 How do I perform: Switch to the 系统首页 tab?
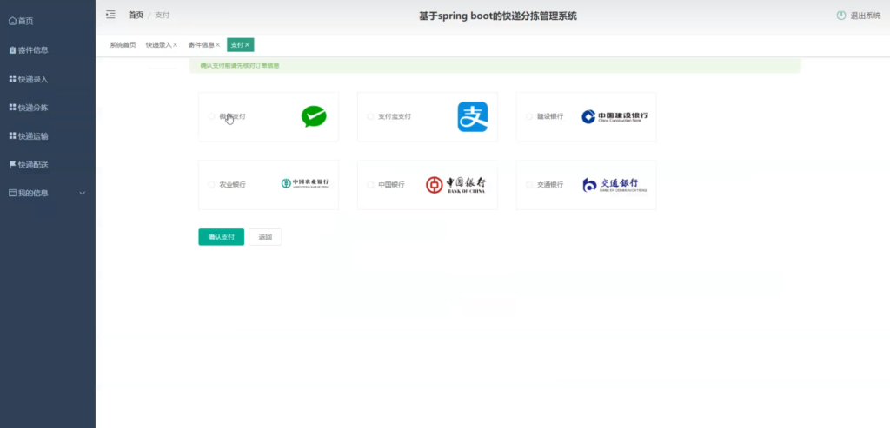123,45
